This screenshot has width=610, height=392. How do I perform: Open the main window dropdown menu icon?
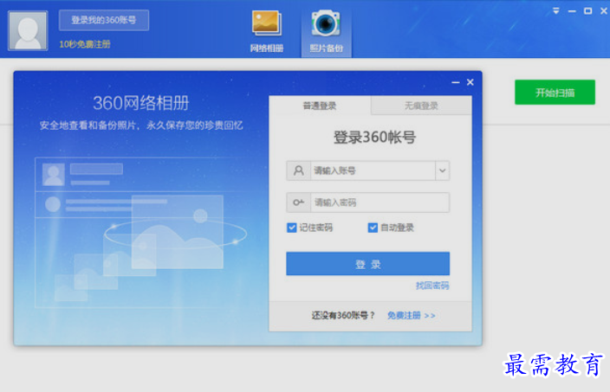(556, 11)
